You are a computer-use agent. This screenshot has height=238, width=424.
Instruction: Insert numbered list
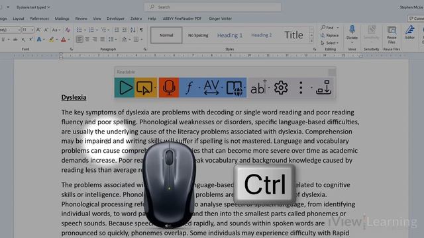[x=91, y=30]
